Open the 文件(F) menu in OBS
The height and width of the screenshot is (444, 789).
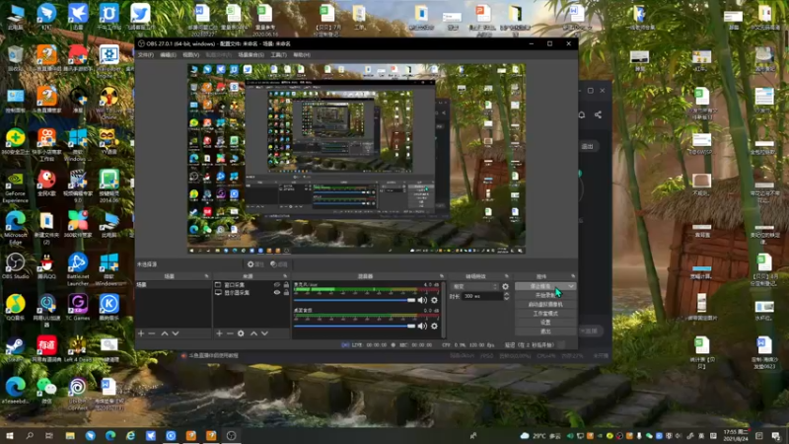145,55
